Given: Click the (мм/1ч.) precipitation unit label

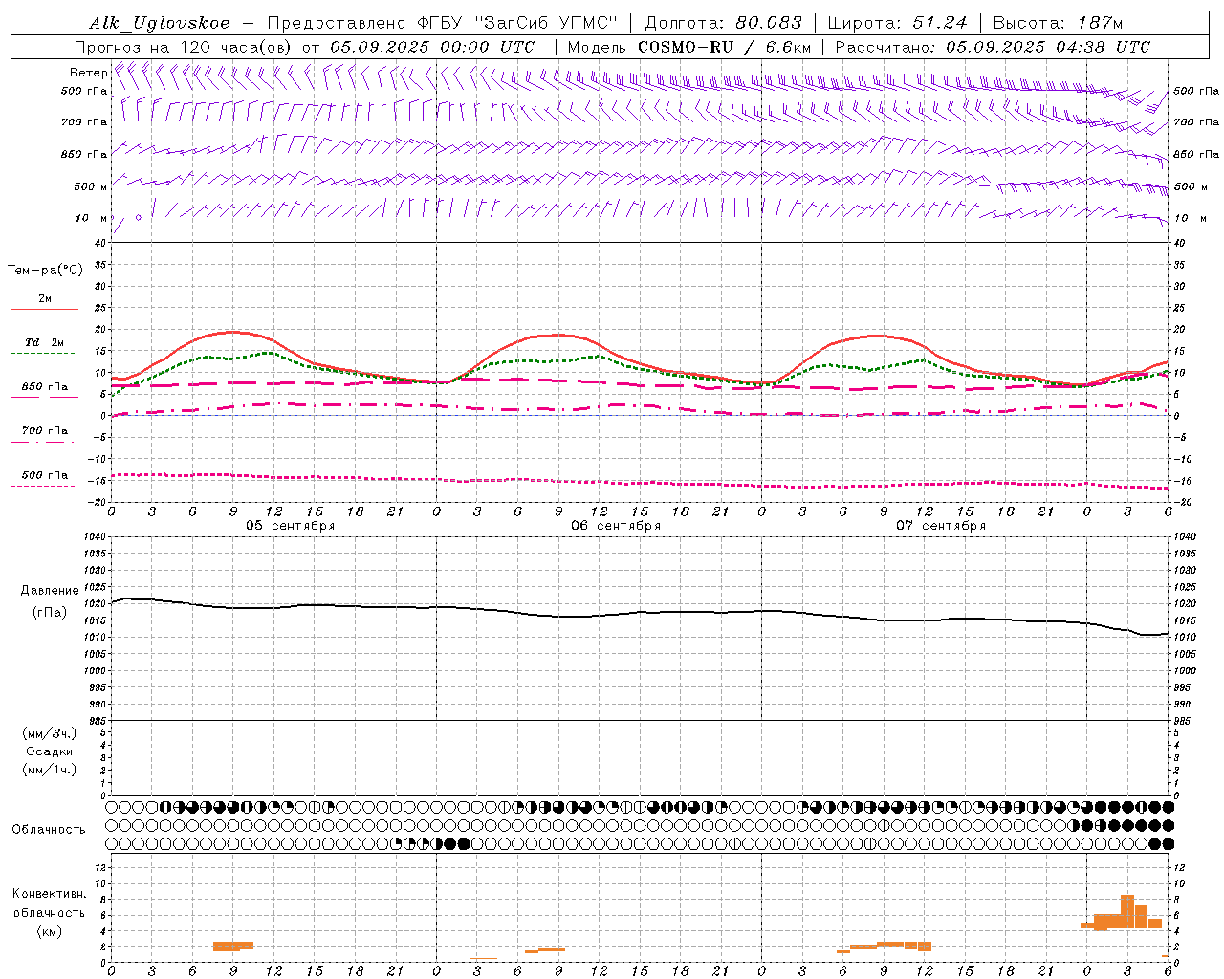Looking at the screenshot, I should (x=50, y=770).
